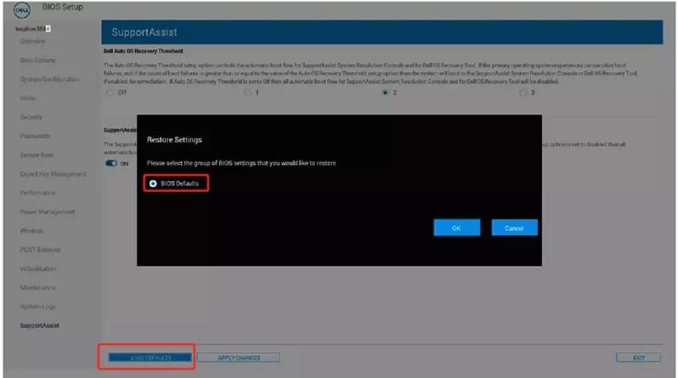This screenshot has width=678, height=378.
Task: Set recovery threshold to Off
Action: (110, 92)
